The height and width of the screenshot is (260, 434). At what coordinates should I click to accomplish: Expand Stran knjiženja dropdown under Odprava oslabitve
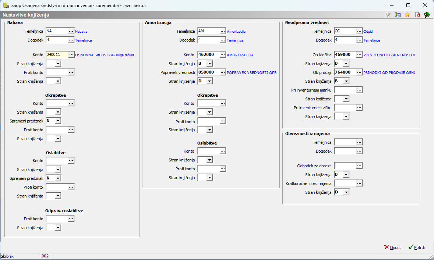click(x=58, y=228)
